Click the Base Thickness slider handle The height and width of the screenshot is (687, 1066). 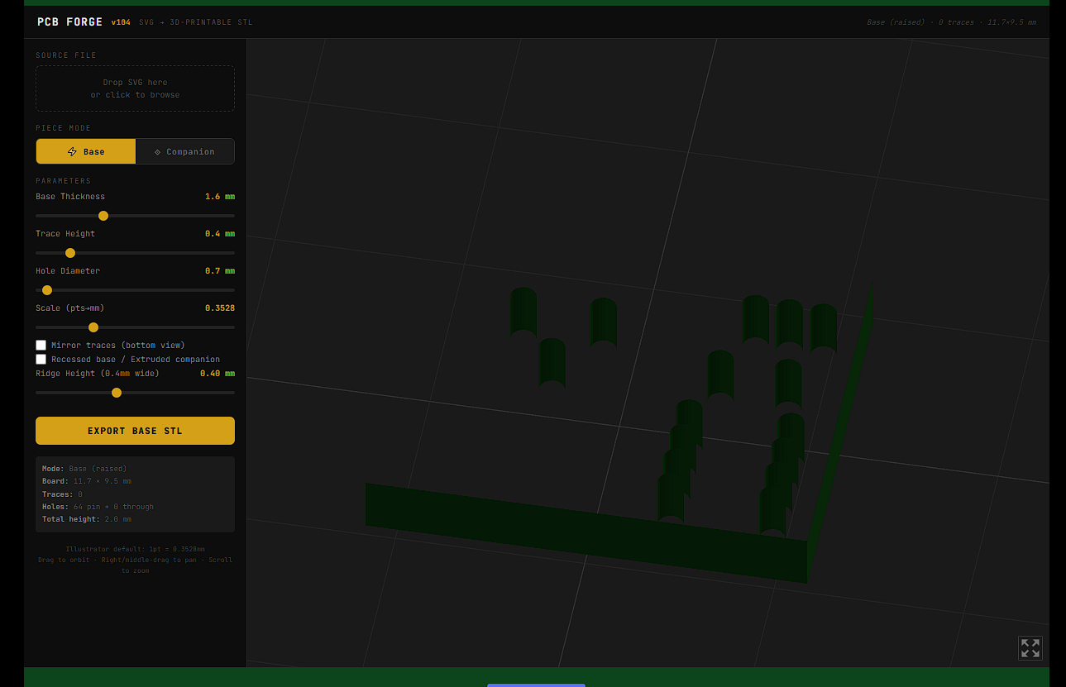pyautogui.click(x=103, y=216)
